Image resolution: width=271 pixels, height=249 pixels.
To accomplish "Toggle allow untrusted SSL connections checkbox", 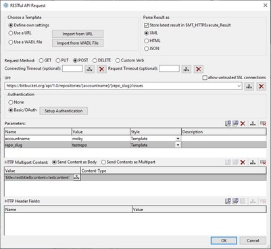I will coord(205,78).
